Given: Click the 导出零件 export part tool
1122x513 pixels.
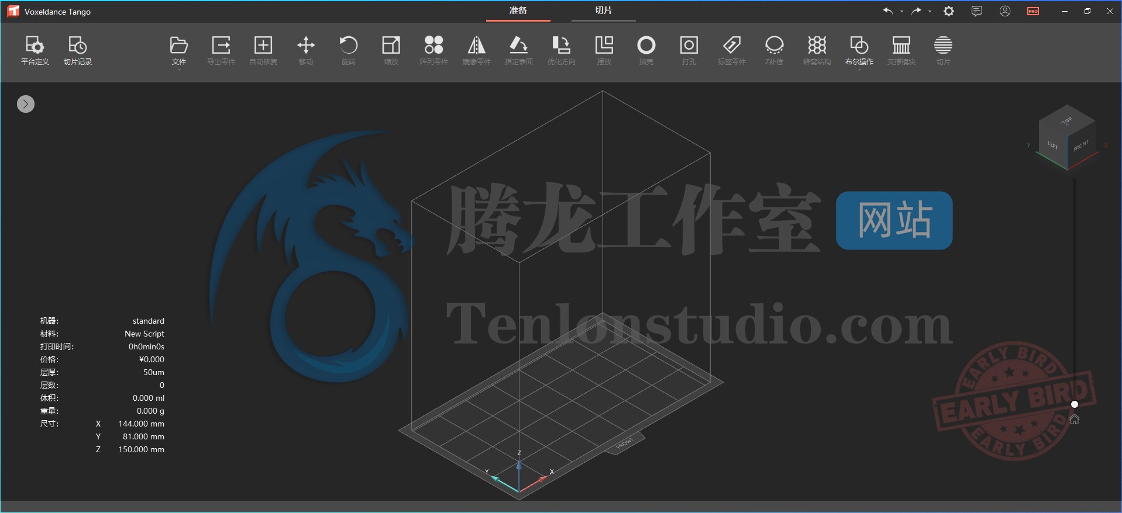Looking at the screenshot, I should click(221, 50).
